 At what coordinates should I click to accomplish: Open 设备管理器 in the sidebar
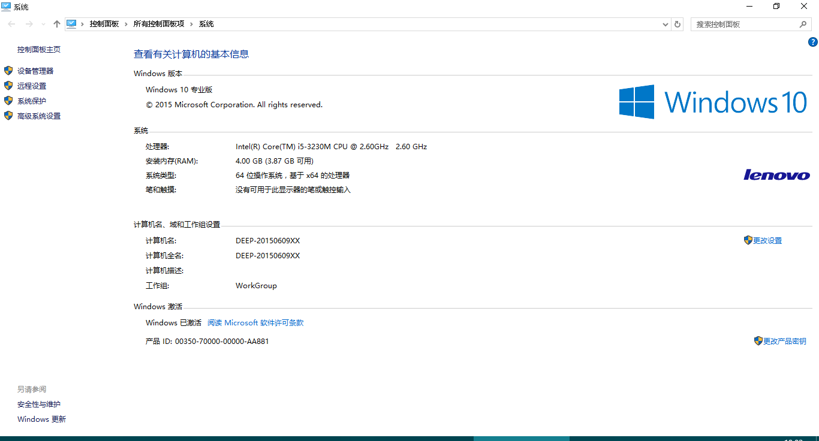pos(35,71)
